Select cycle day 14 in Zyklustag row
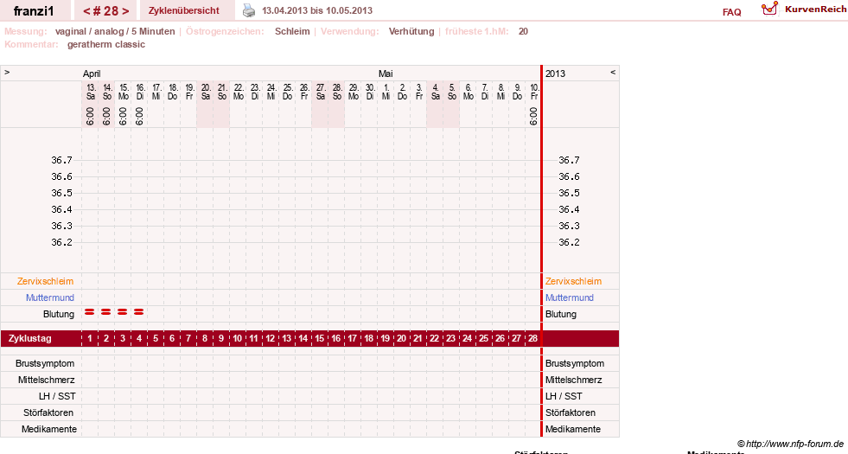 [303, 339]
